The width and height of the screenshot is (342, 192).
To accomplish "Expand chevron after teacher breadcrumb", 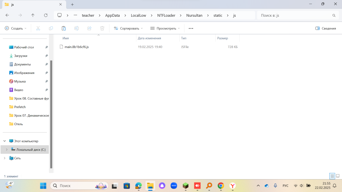I will pos(100,15).
